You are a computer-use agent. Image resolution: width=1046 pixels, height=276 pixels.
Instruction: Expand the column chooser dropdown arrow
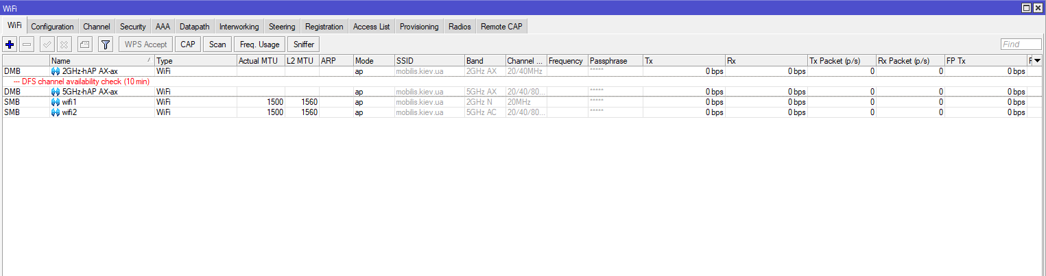pyautogui.click(x=1036, y=61)
